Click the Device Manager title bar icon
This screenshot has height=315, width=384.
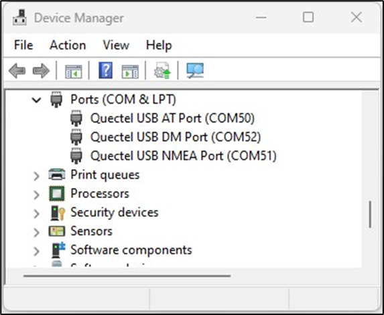pyautogui.click(x=19, y=17)
